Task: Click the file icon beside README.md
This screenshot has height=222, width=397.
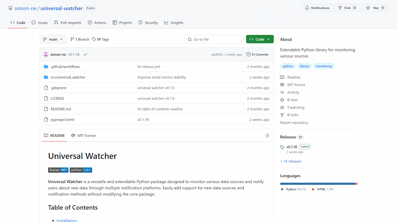Action: 46,109
